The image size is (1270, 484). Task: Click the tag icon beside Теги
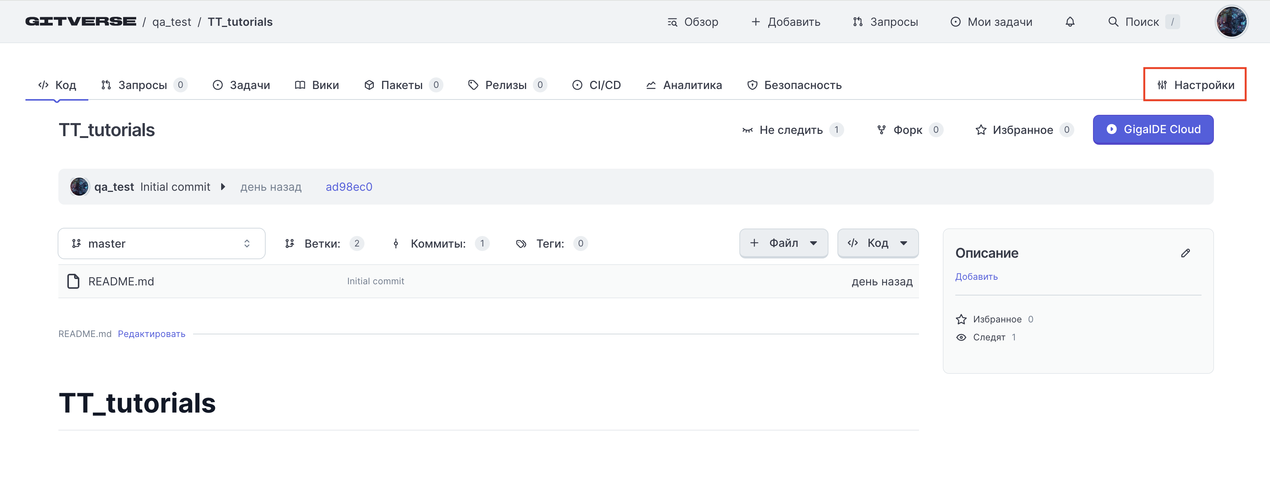pyautogui.click(x=521, y=243)
